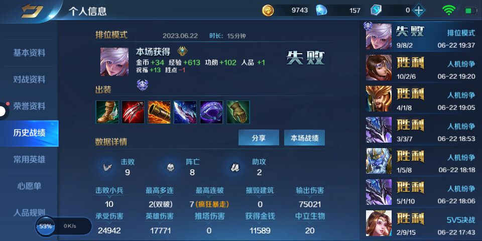
Task: Select the red claws equipment icon
Action: [x=133, y=112]
